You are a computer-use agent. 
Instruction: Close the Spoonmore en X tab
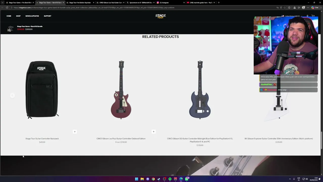[154, 3]
